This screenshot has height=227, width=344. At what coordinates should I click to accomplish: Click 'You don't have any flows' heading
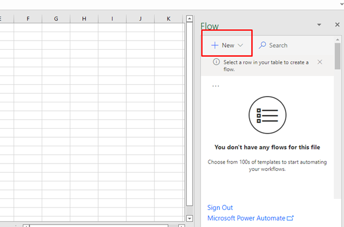click(x=267, y=147)
